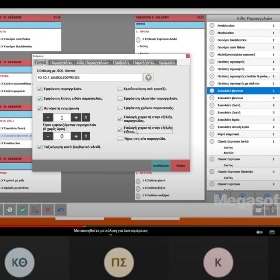
Task: Enable Ήχος στη νέα παραγγελία checkbox
Action: tap(120, 139)
